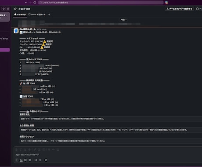The height and width of the screenshot is (167, 202).
Task: Click the ユーザー traffic line
Action: coord(36,44)
